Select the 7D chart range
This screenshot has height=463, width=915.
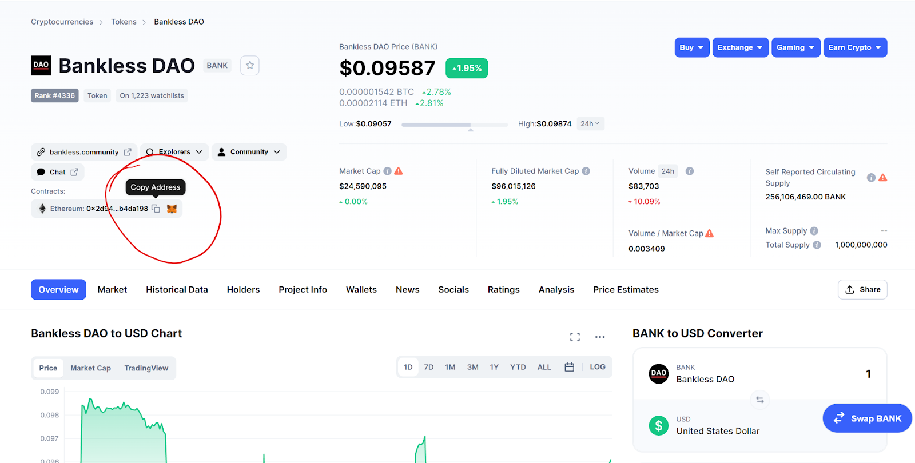click(x=429, y=367)
